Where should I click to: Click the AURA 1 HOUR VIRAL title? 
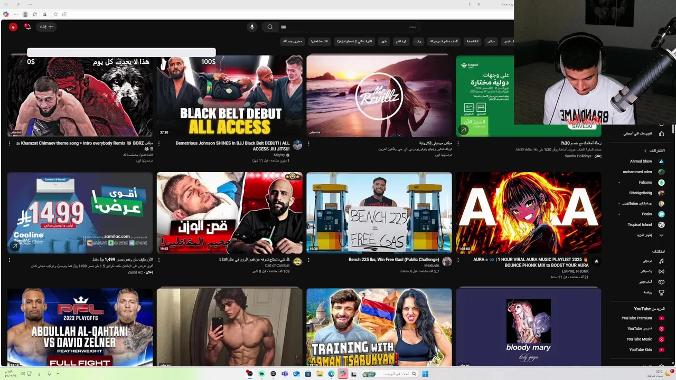click(531, 262)
